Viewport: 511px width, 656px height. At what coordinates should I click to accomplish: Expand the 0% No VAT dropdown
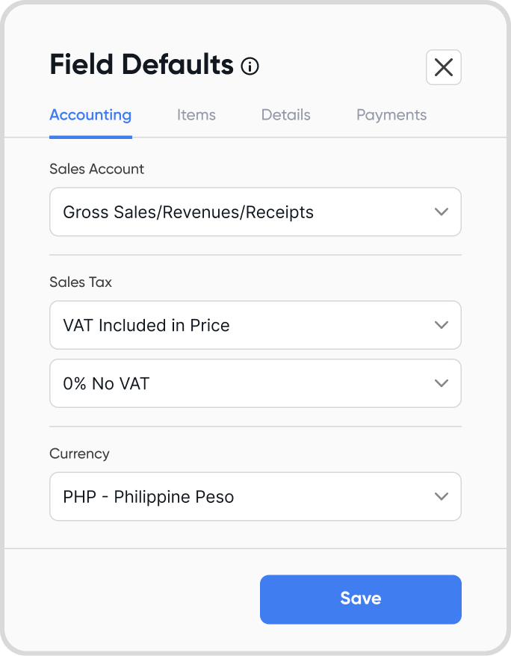pyautogui.click(x=255, y=383)
